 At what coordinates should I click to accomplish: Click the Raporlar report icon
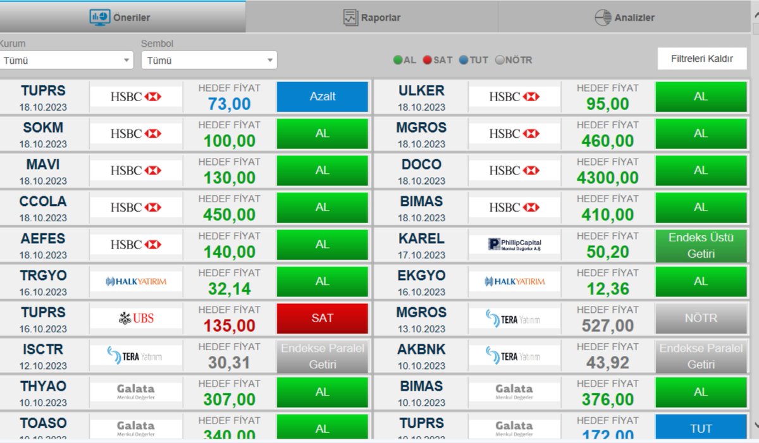(350, 17)
